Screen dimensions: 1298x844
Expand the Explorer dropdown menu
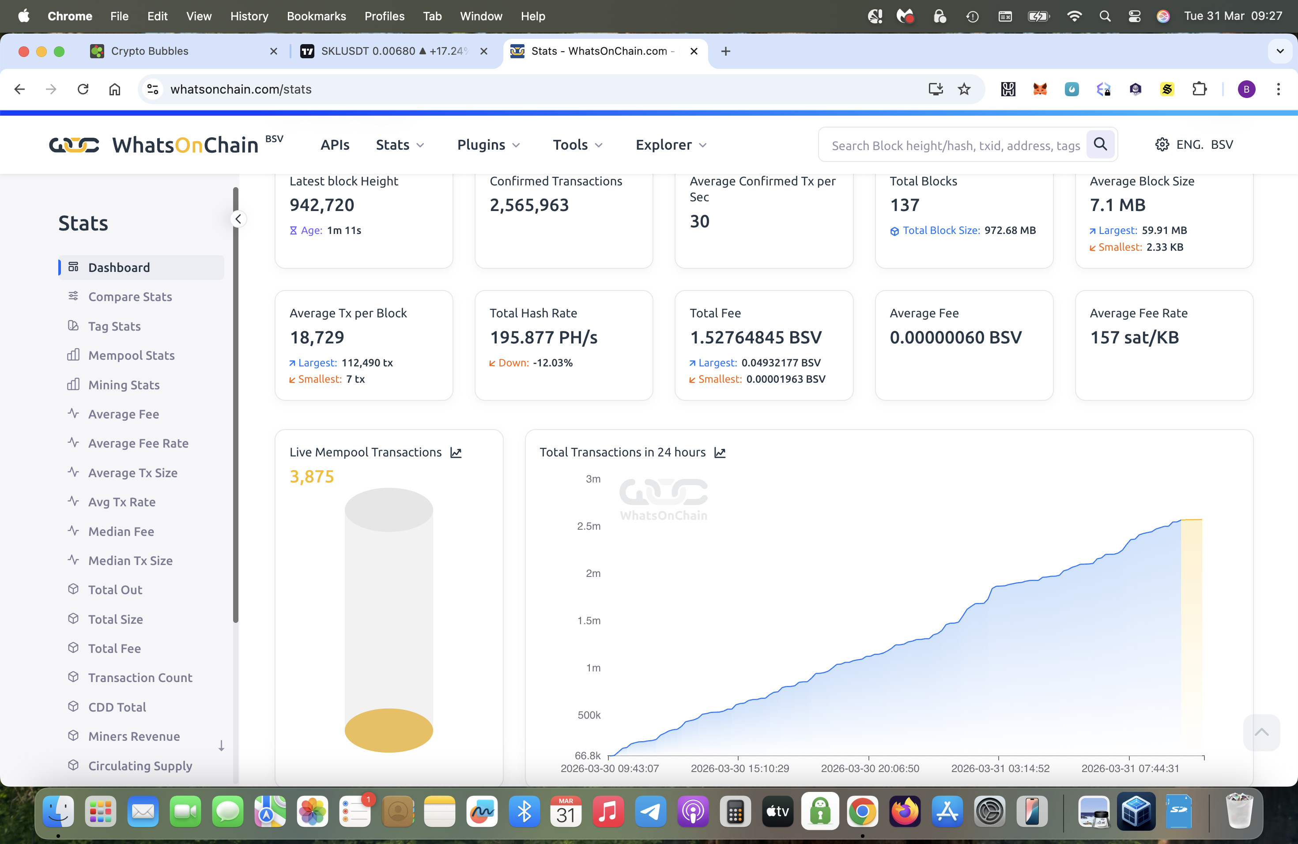click(672, 144)
